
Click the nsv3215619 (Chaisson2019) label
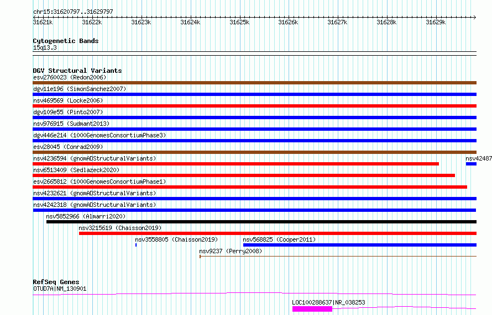coord(120,228)
